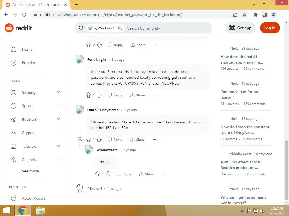289x216 pixels.
Task: Click the browser back arrow
Action: 6,15
